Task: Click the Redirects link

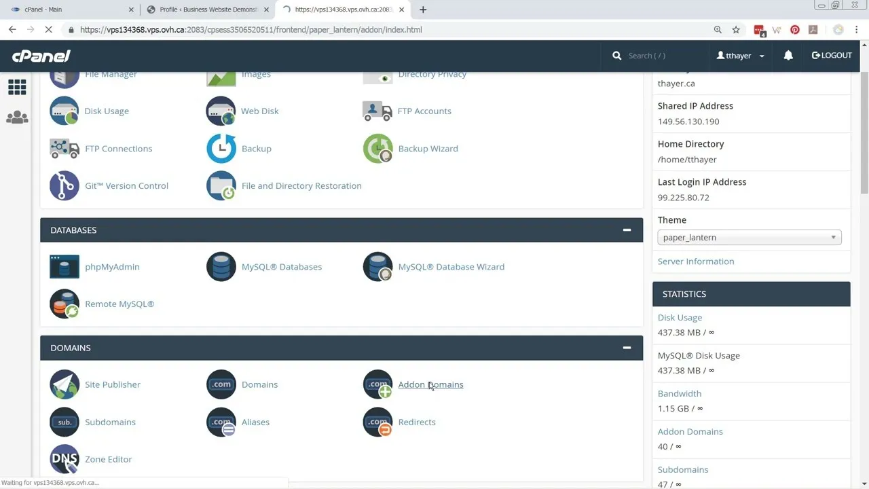Action: [417, 422]
